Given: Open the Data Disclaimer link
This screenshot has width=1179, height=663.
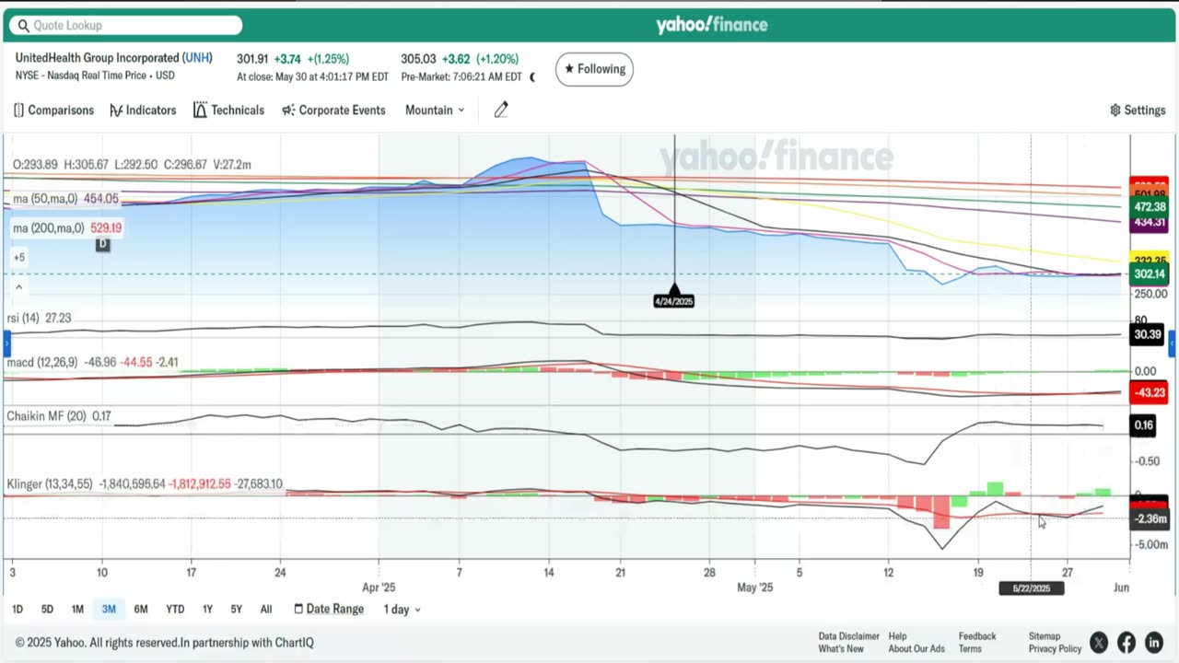Looking at the screenshot, I should 848,636.
